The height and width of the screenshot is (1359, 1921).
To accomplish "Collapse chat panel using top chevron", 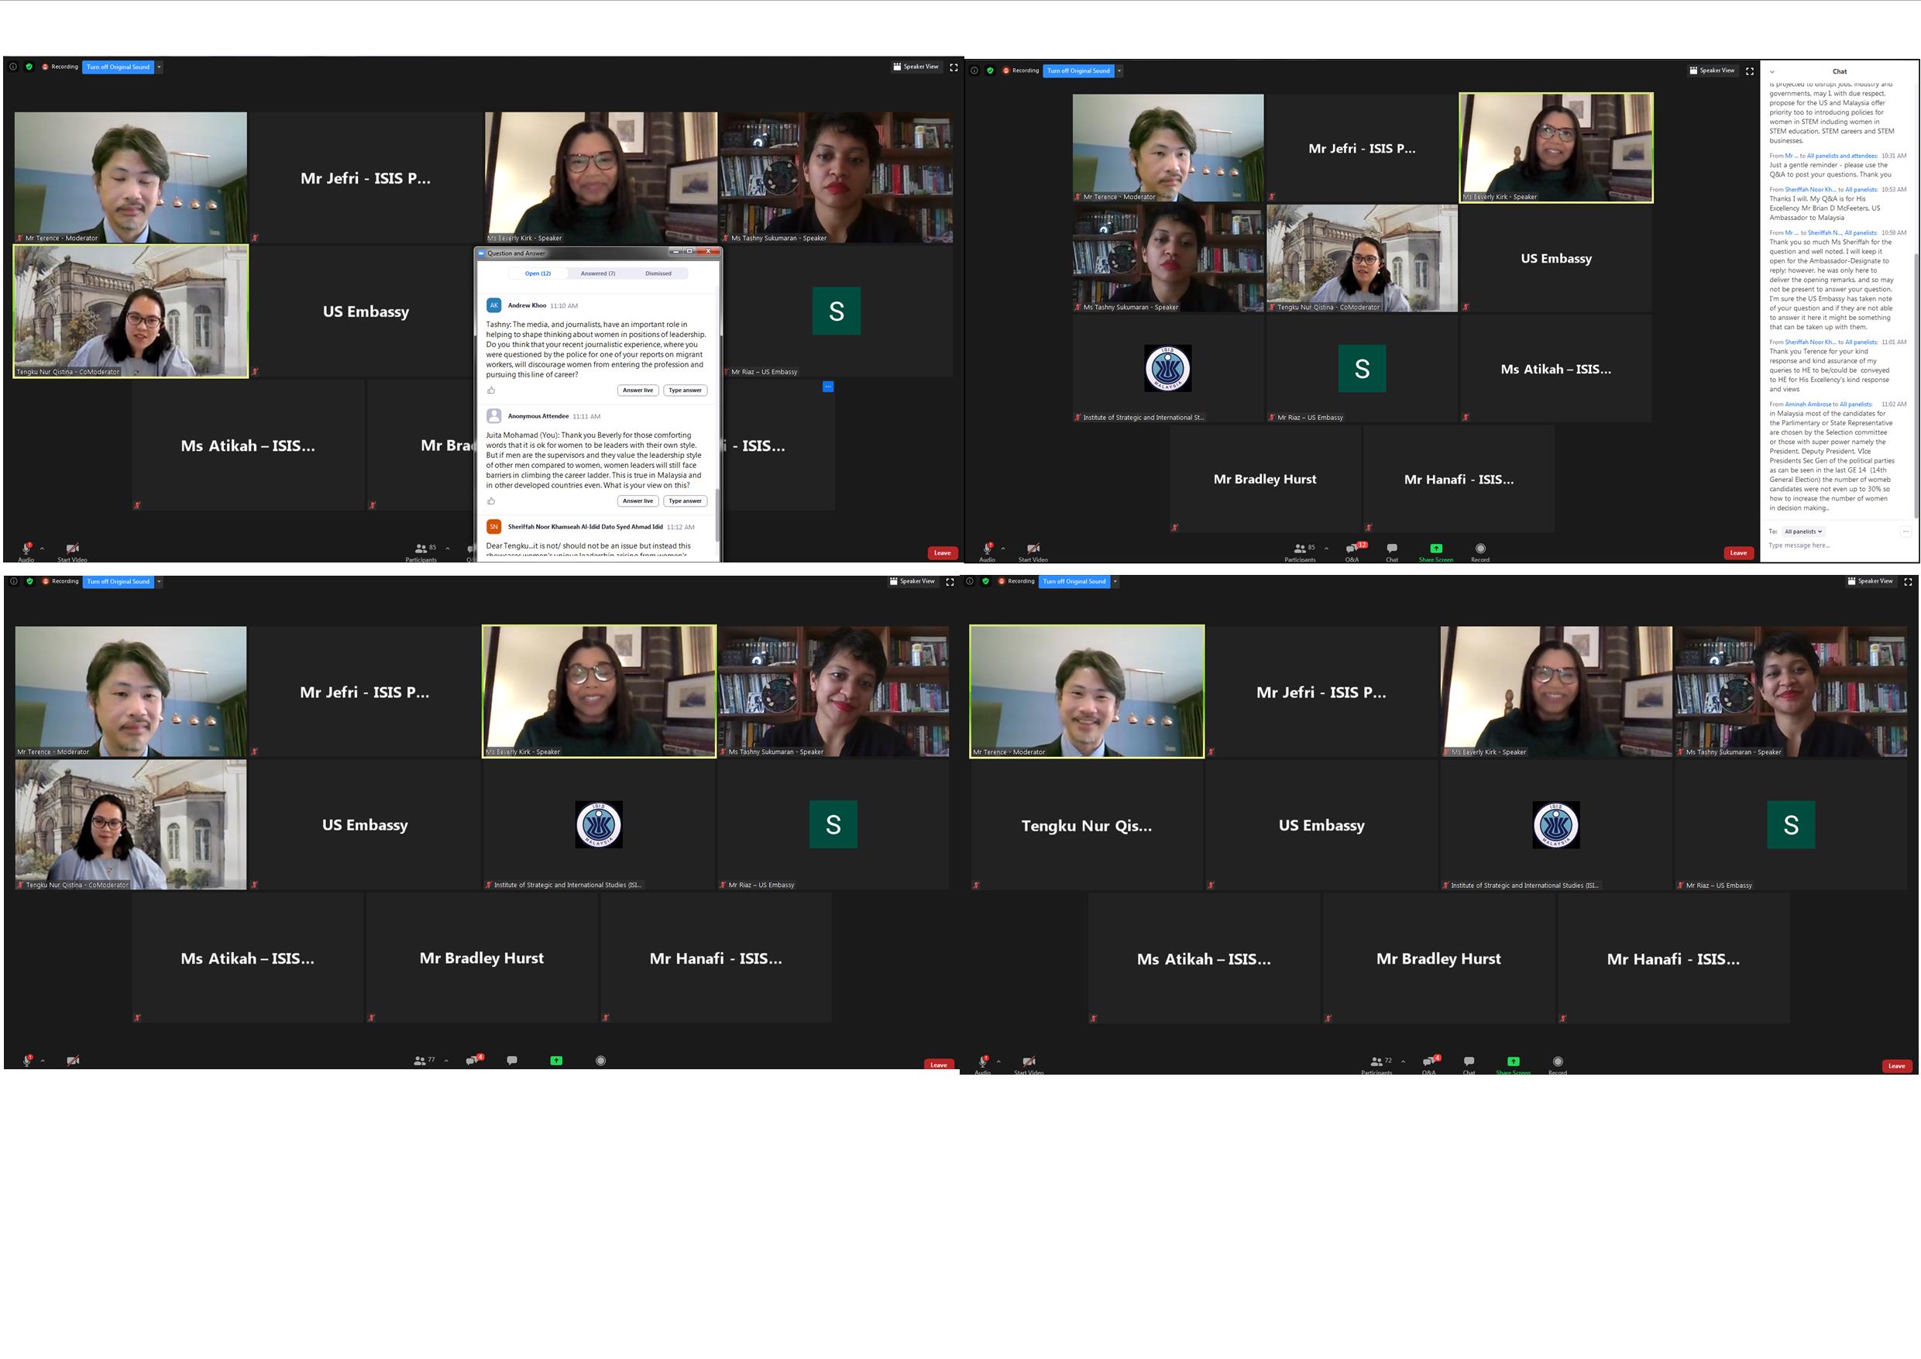I will (1772, 72).
